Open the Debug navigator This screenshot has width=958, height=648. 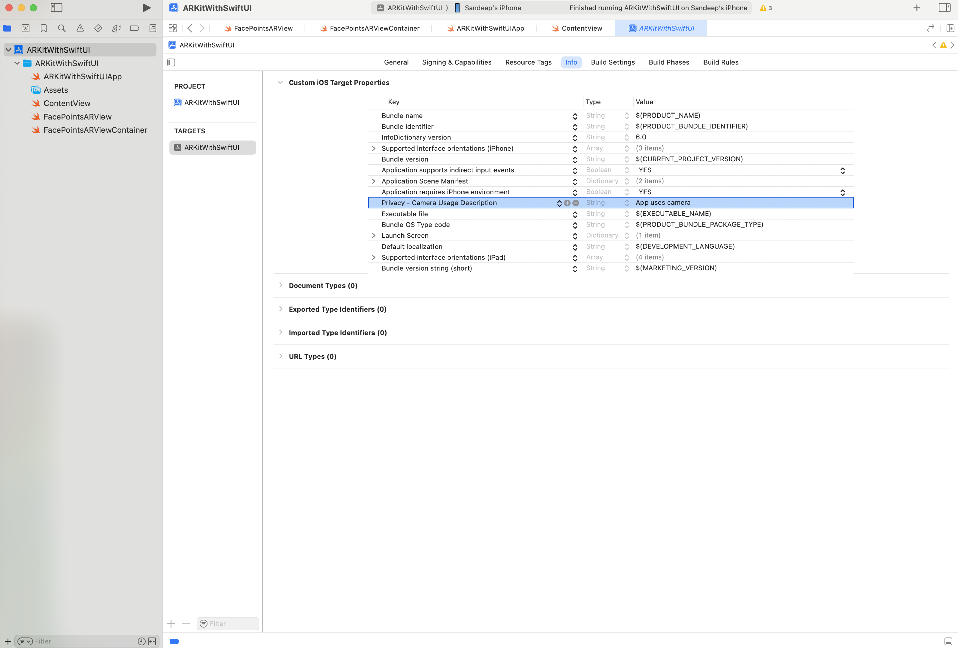pyautogui.click(x=116, y=28)
